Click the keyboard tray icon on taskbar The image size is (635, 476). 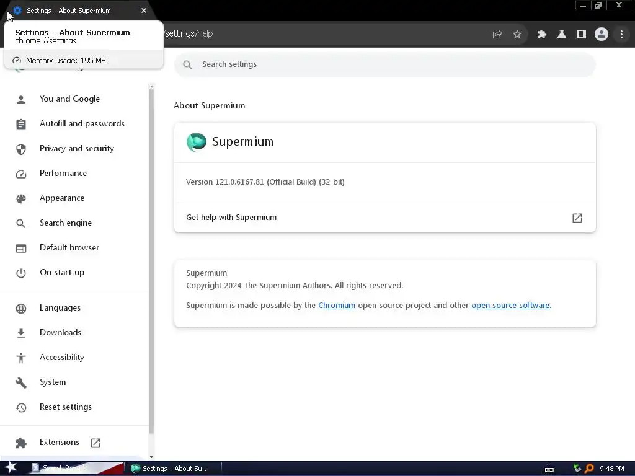[x=549, y=470]
